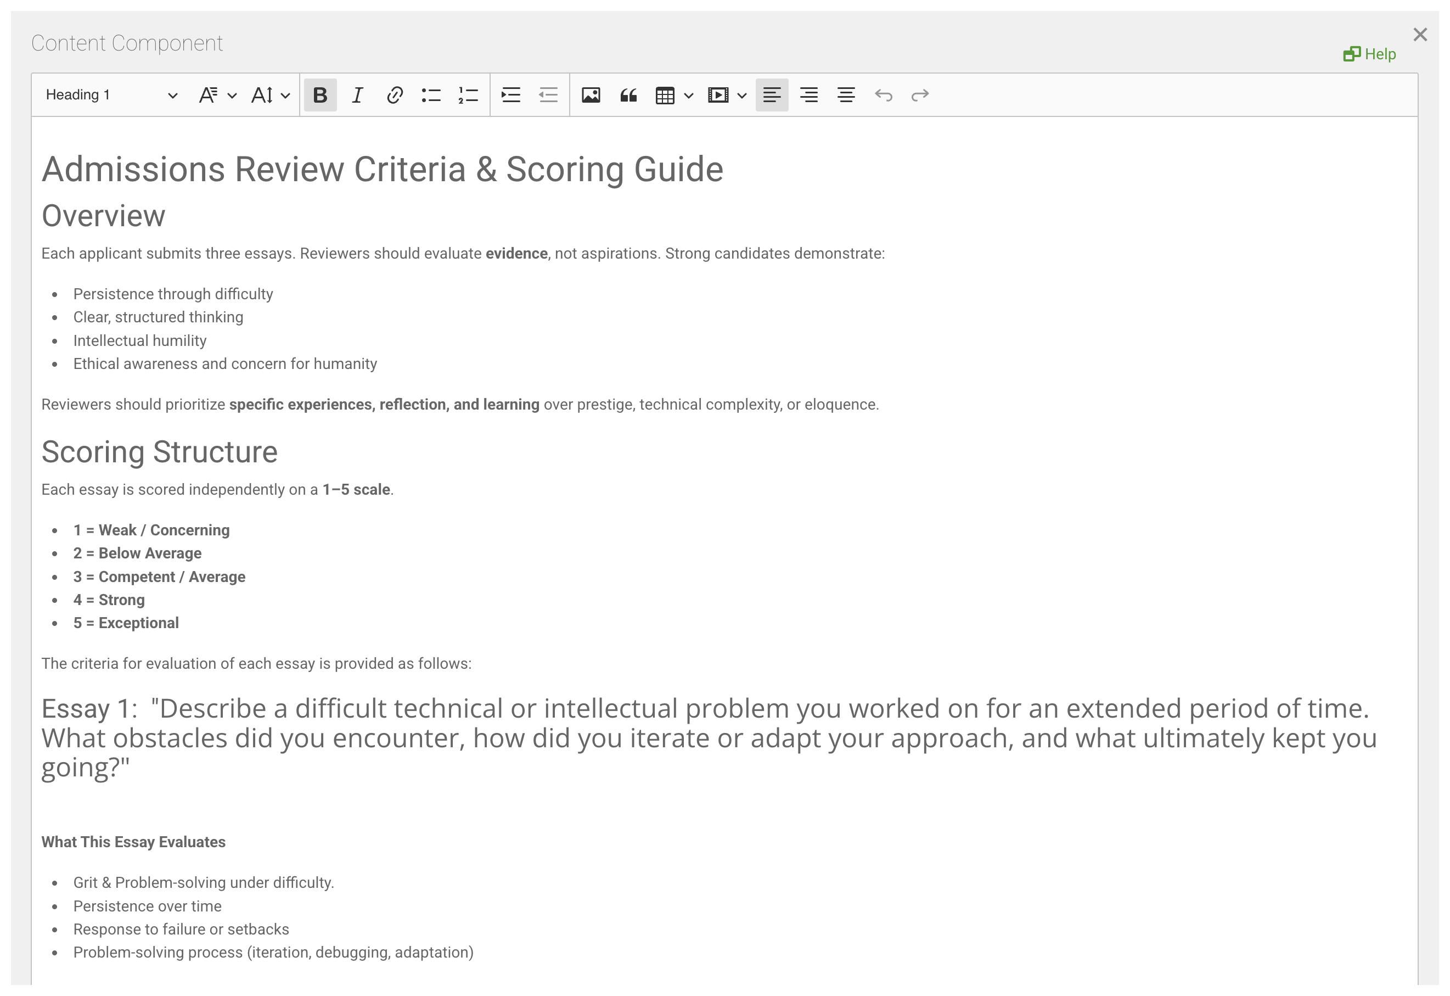
Task: Create a bulleted list
Action: coord(431,95)
